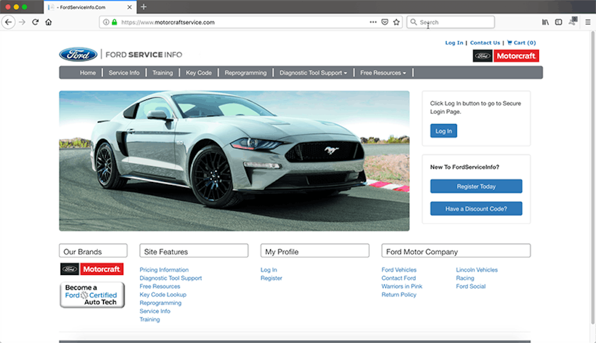Open Pricing Information link
The width and height of the screenshot is (596, 343).
click(164, 270)
